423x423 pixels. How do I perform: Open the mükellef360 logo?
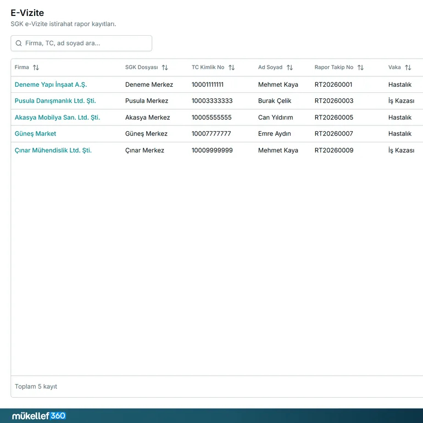pos(39,416)
